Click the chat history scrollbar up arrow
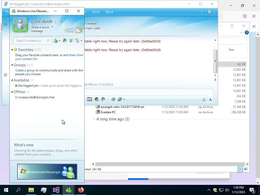Screen dimensions: 260x195 (x=215, y=40)
